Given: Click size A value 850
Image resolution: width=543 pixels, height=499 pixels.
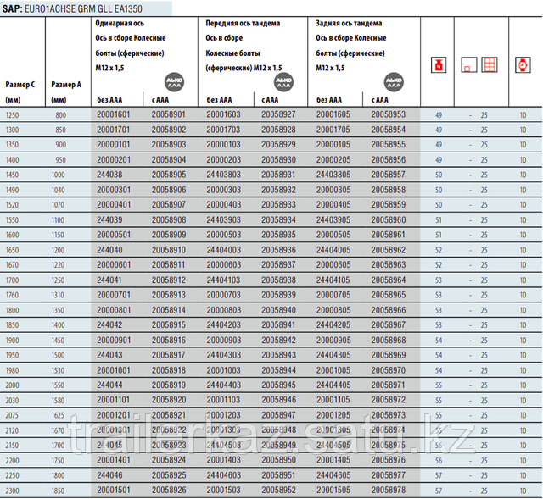Looking at the screenshot, I should [x=60, y=130].
